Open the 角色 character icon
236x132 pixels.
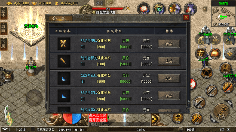coord(201,54)
